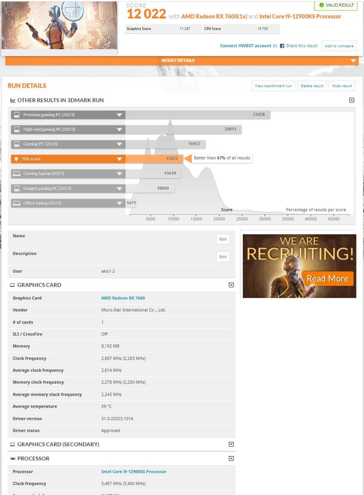Click the Valid Result badge
This screenshot has width=364, height=495.
tap(336, 5)
